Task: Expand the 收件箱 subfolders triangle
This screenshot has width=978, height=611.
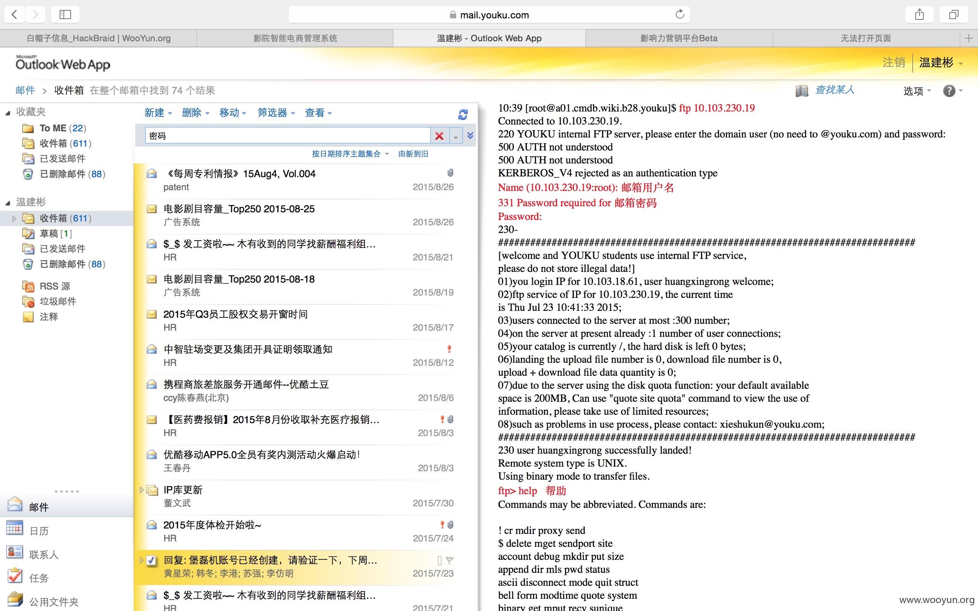Action: tap(14, 218)
